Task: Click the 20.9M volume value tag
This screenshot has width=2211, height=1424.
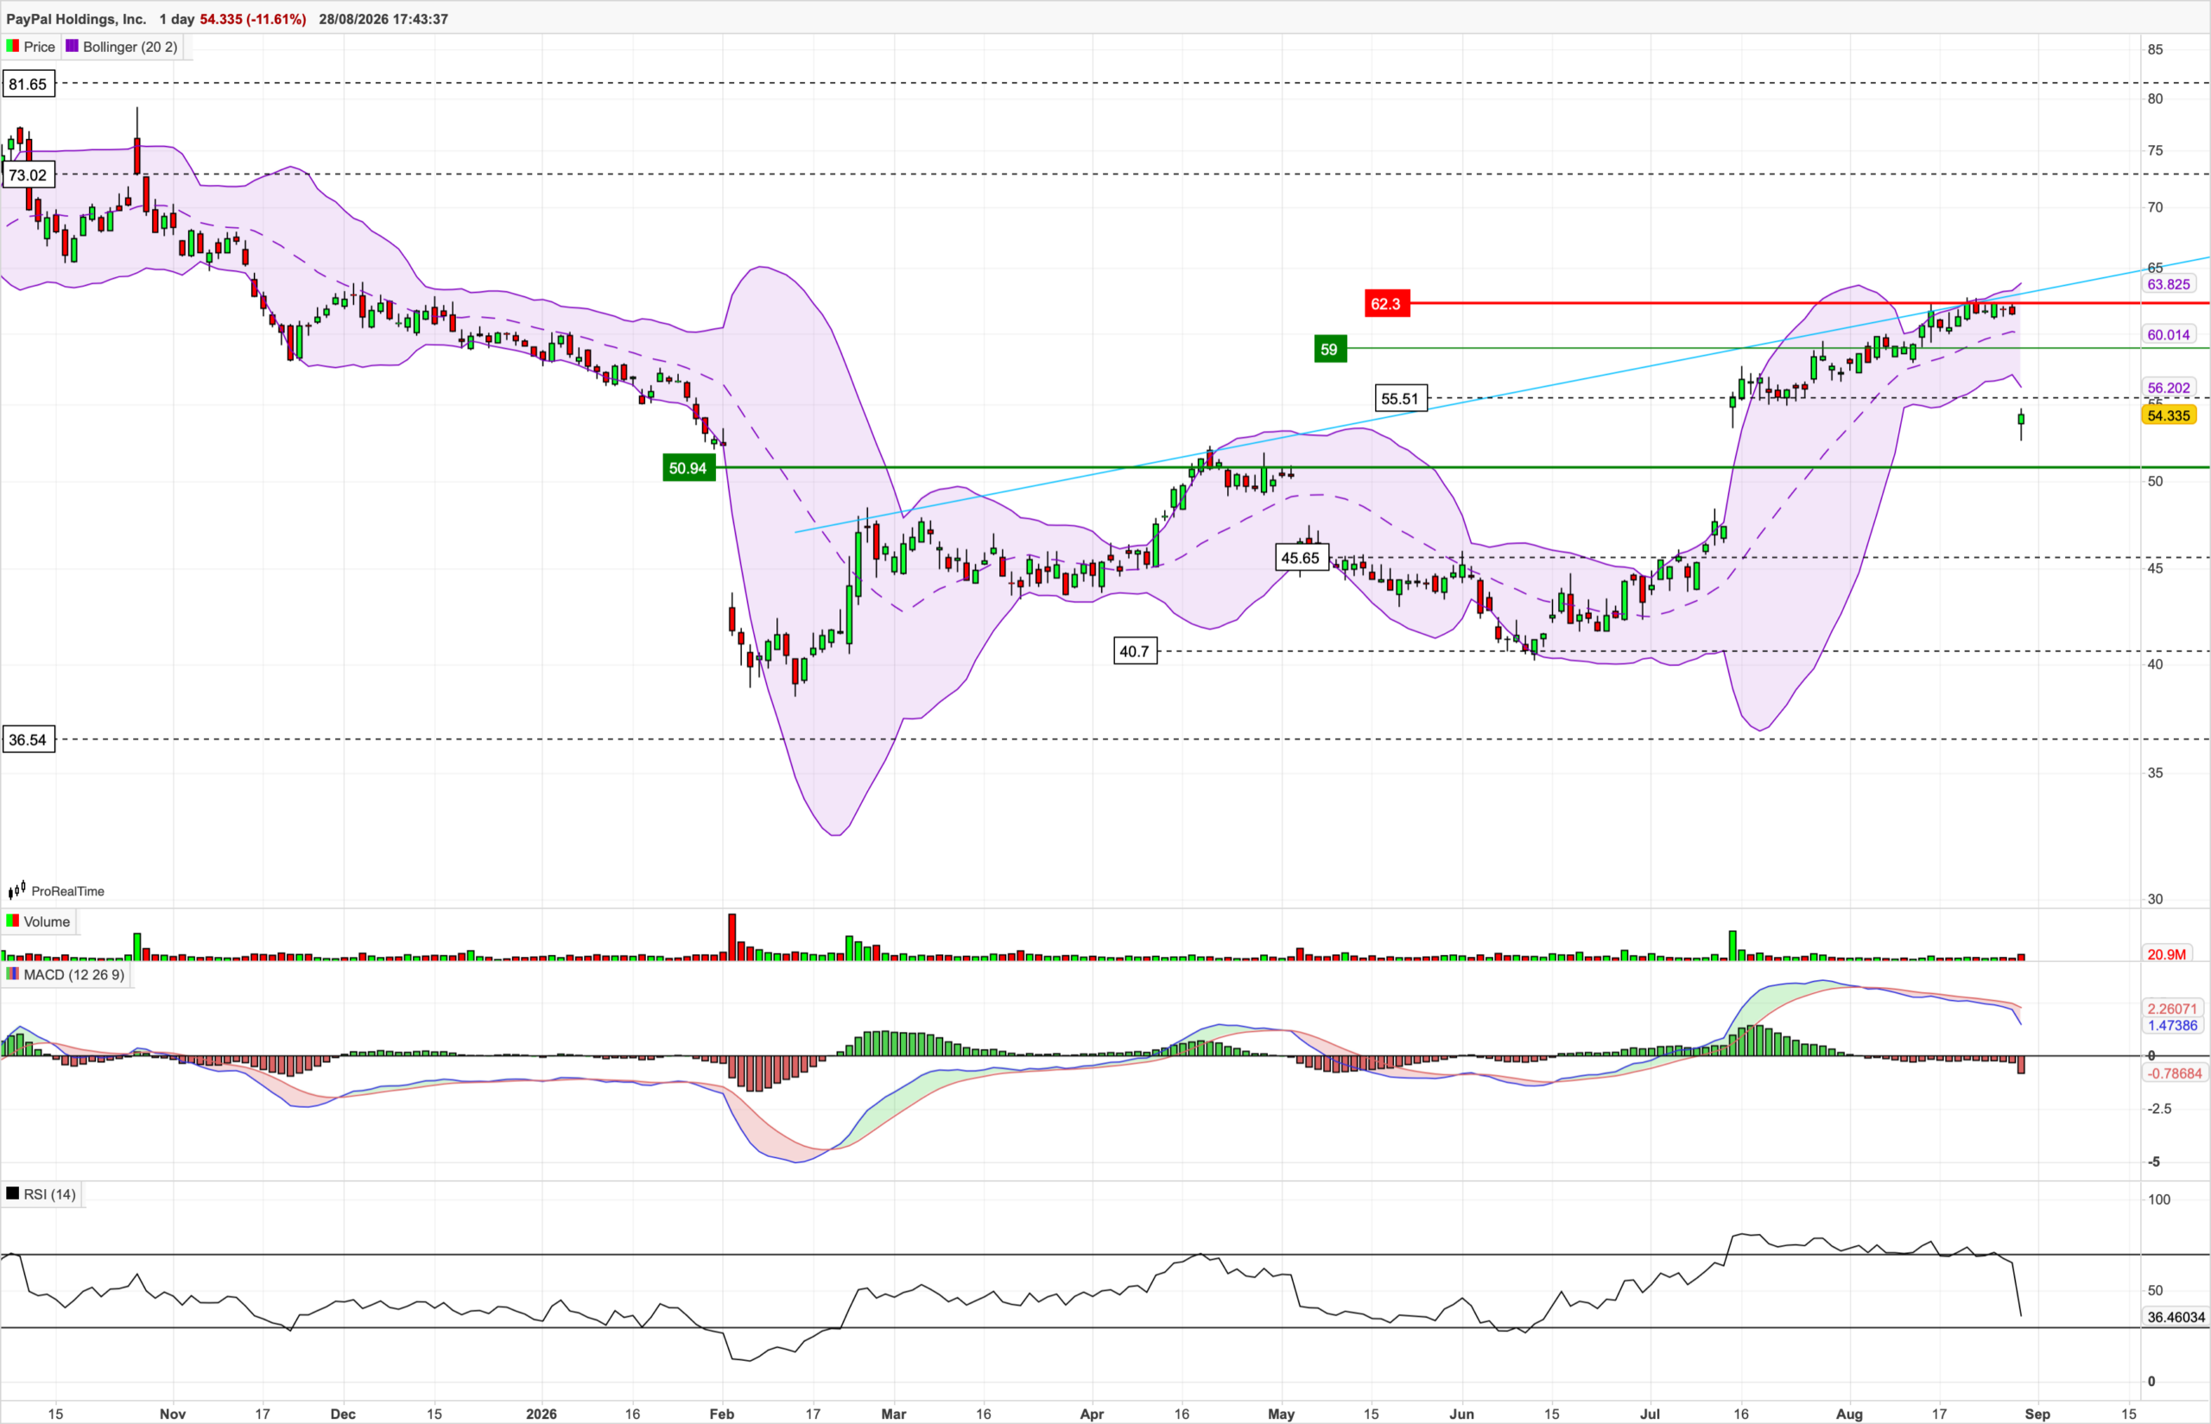Action: pyautogui.click(x=2168, y=954)
